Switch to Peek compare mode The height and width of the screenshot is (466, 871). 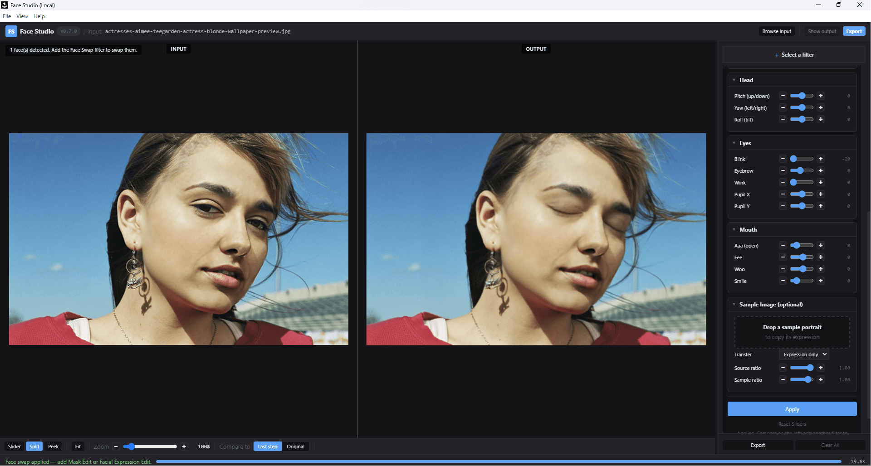coord(54,447)
